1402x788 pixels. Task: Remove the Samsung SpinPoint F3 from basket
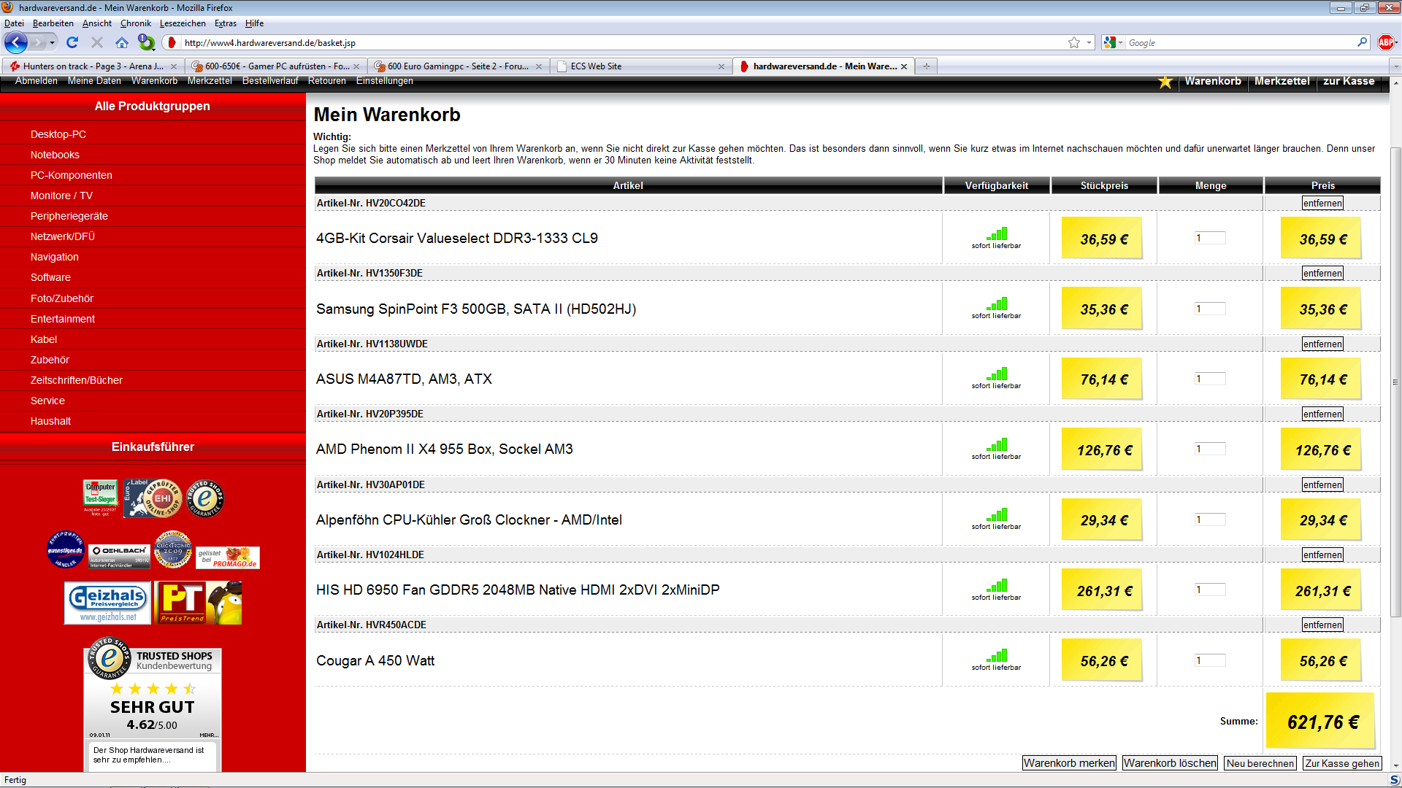point(1322,274)
